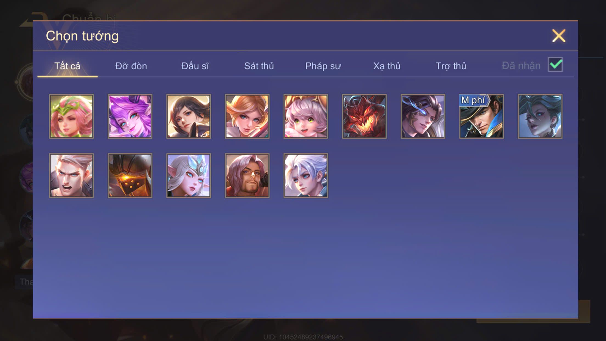Viewport: 606px width, 341px height.
Task: Select the pink-haired elf hero with green crown
Action: (x=71, y=116)
